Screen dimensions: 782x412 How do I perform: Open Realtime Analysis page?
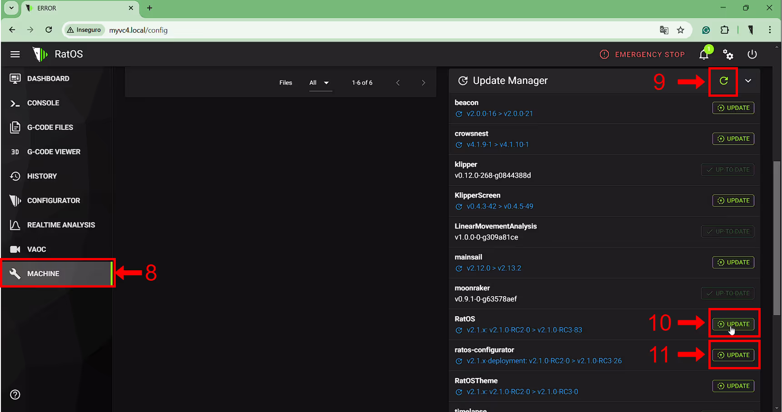coord(56,225)
